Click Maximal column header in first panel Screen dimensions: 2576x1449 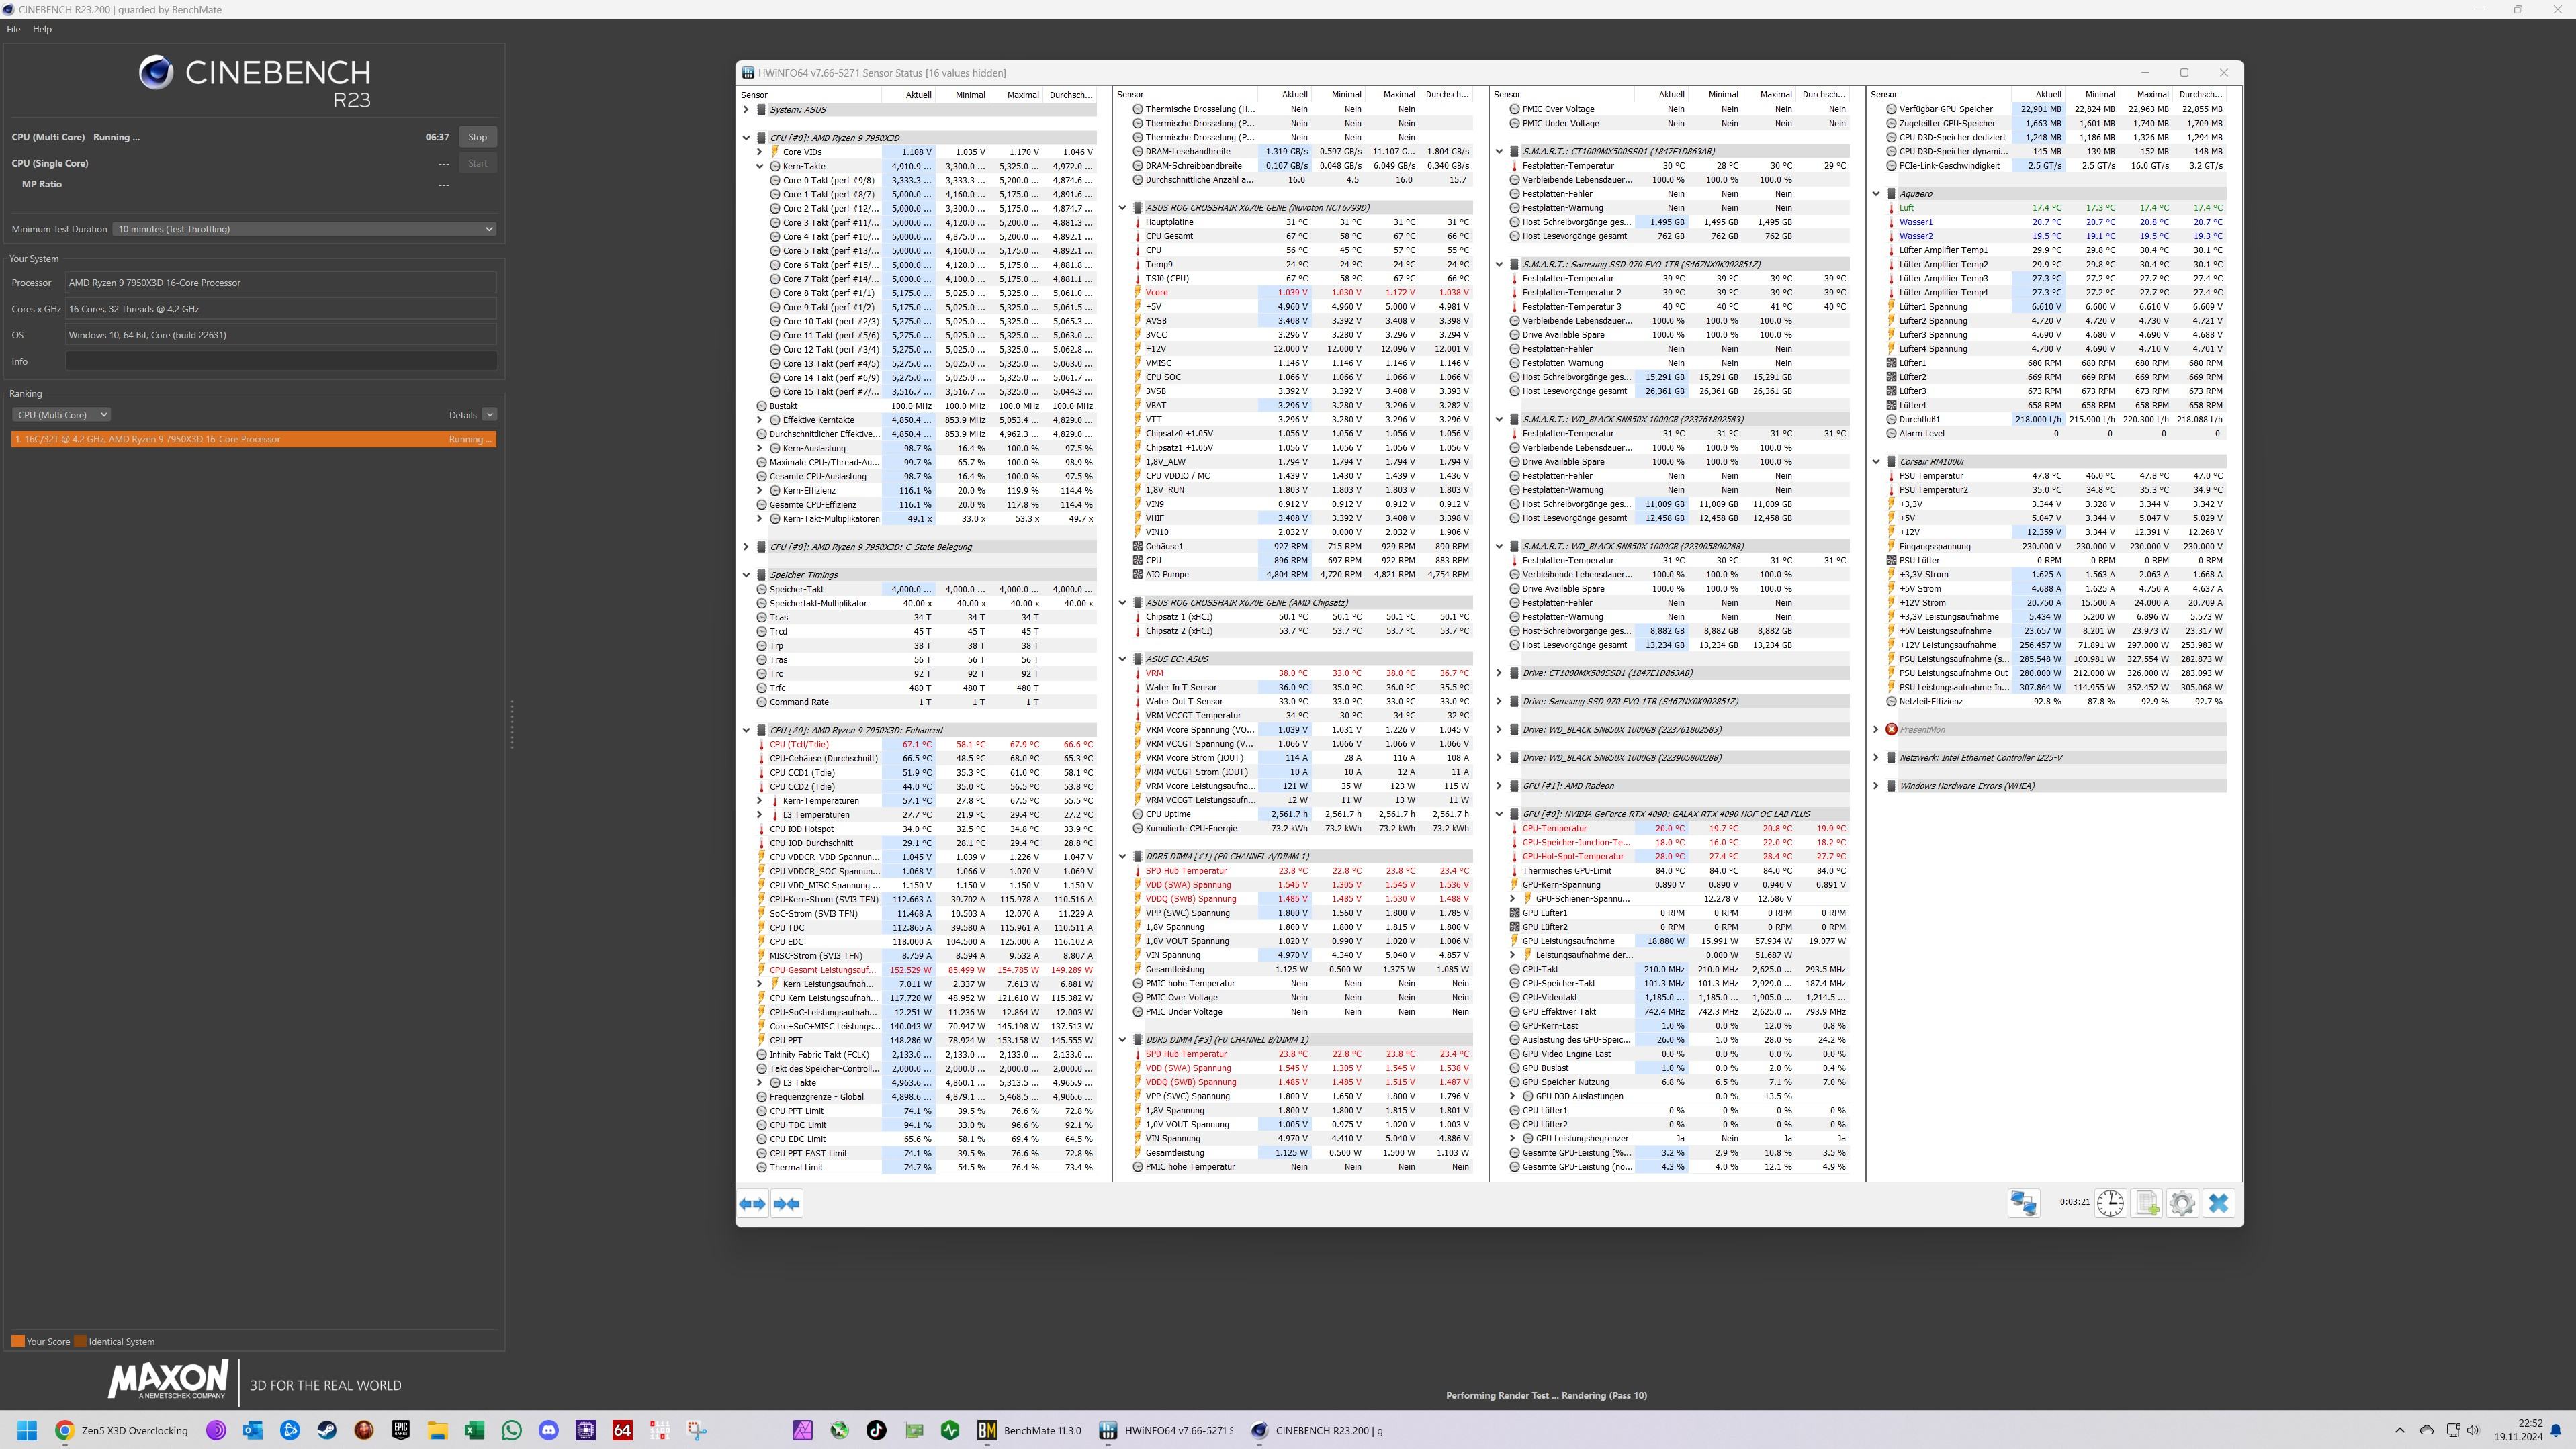coord(1015,95)
